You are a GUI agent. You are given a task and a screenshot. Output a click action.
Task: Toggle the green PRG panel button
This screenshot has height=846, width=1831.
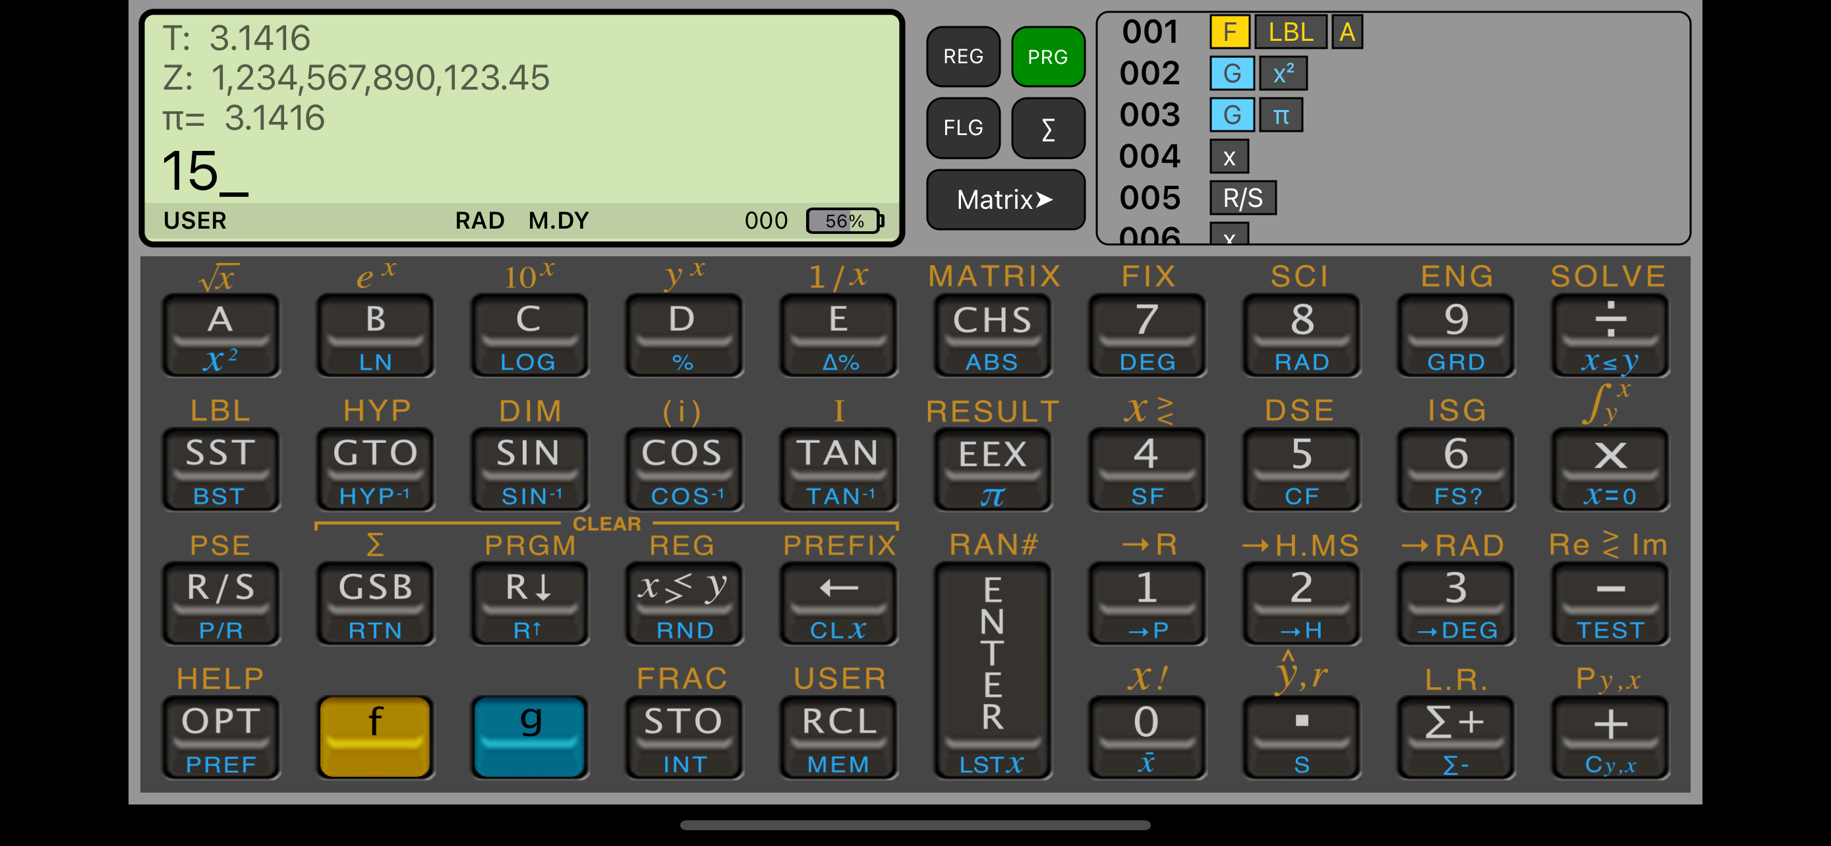[1047, 57]
